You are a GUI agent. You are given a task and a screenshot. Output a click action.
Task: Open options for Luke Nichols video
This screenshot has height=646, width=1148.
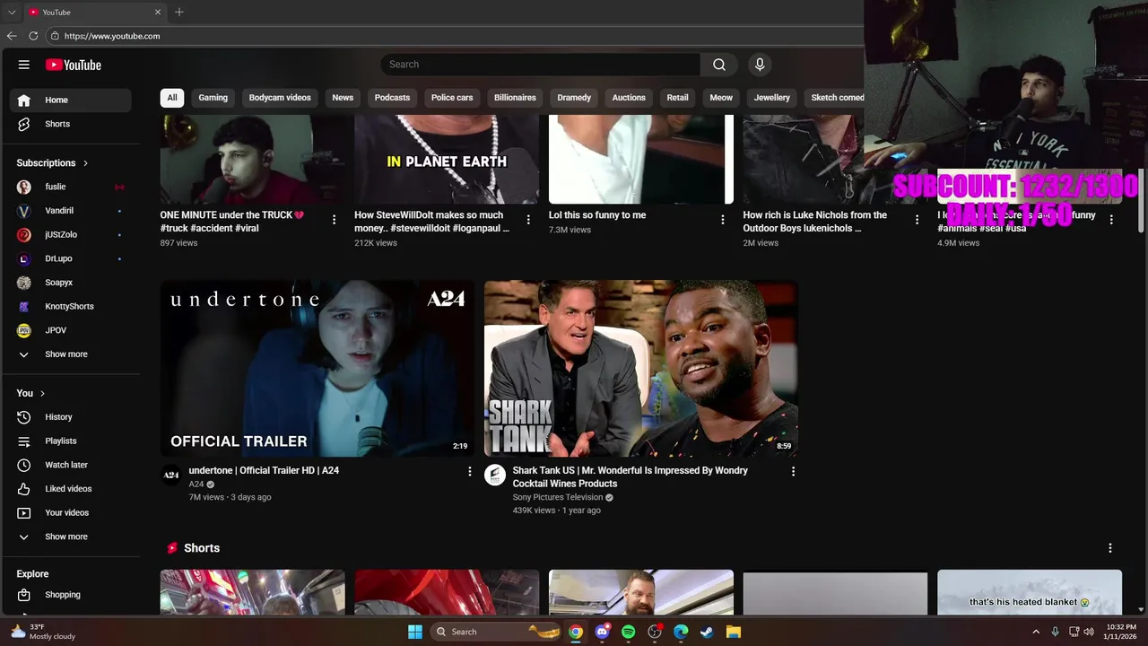pos(917,220)
